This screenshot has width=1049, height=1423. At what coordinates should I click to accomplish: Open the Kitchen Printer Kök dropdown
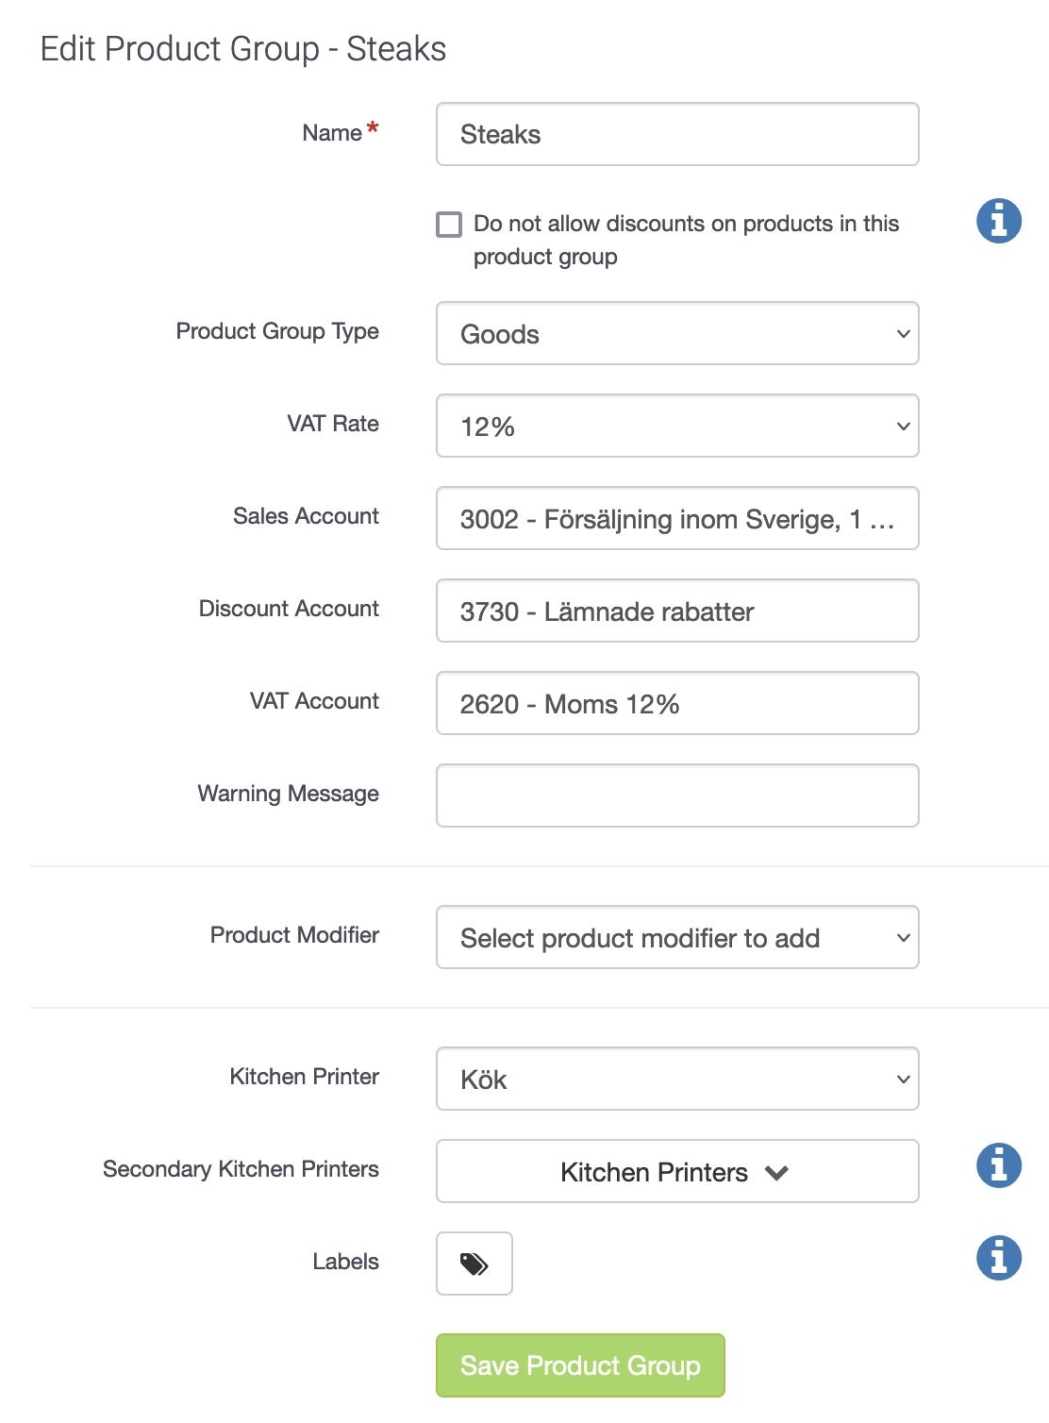(677, 1079)
